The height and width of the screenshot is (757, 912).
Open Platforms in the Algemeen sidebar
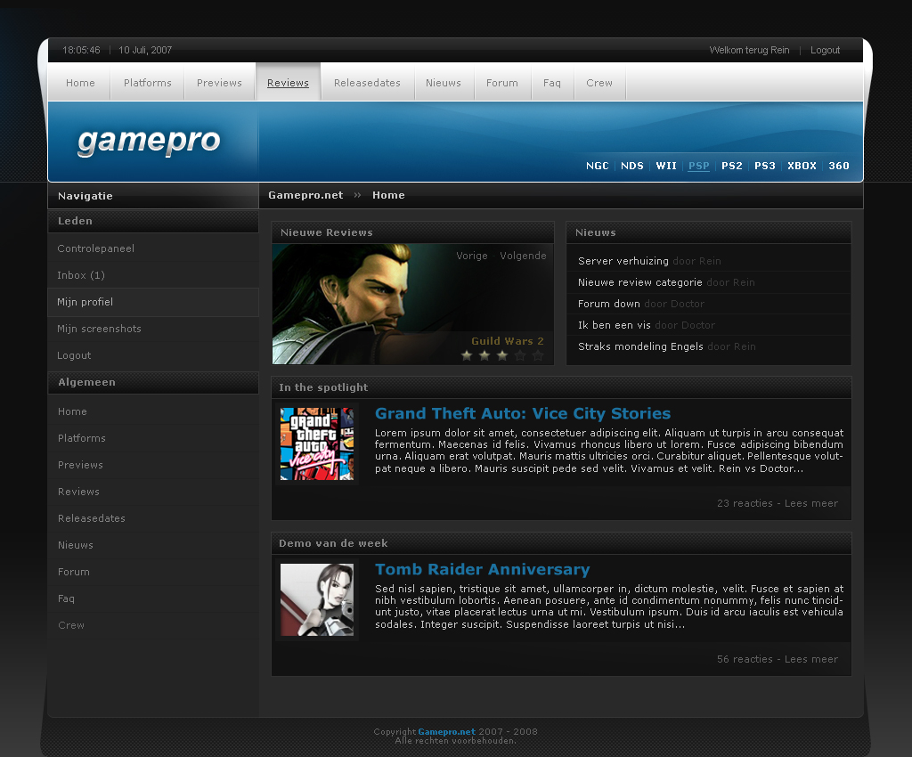[x=153, y=438]
